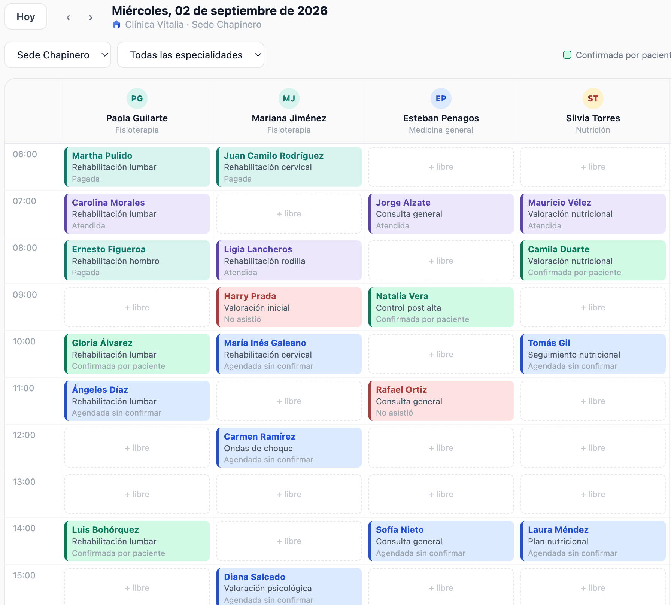The image size is (671, 605).
Task: Open Harry Prada no-show appointment
Action: pos(289,307)
